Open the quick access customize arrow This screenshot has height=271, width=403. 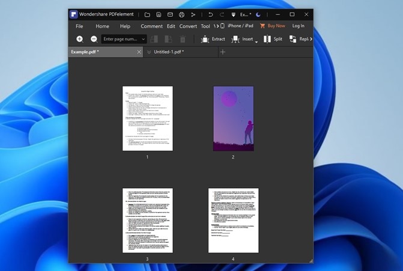pos(234,15)
